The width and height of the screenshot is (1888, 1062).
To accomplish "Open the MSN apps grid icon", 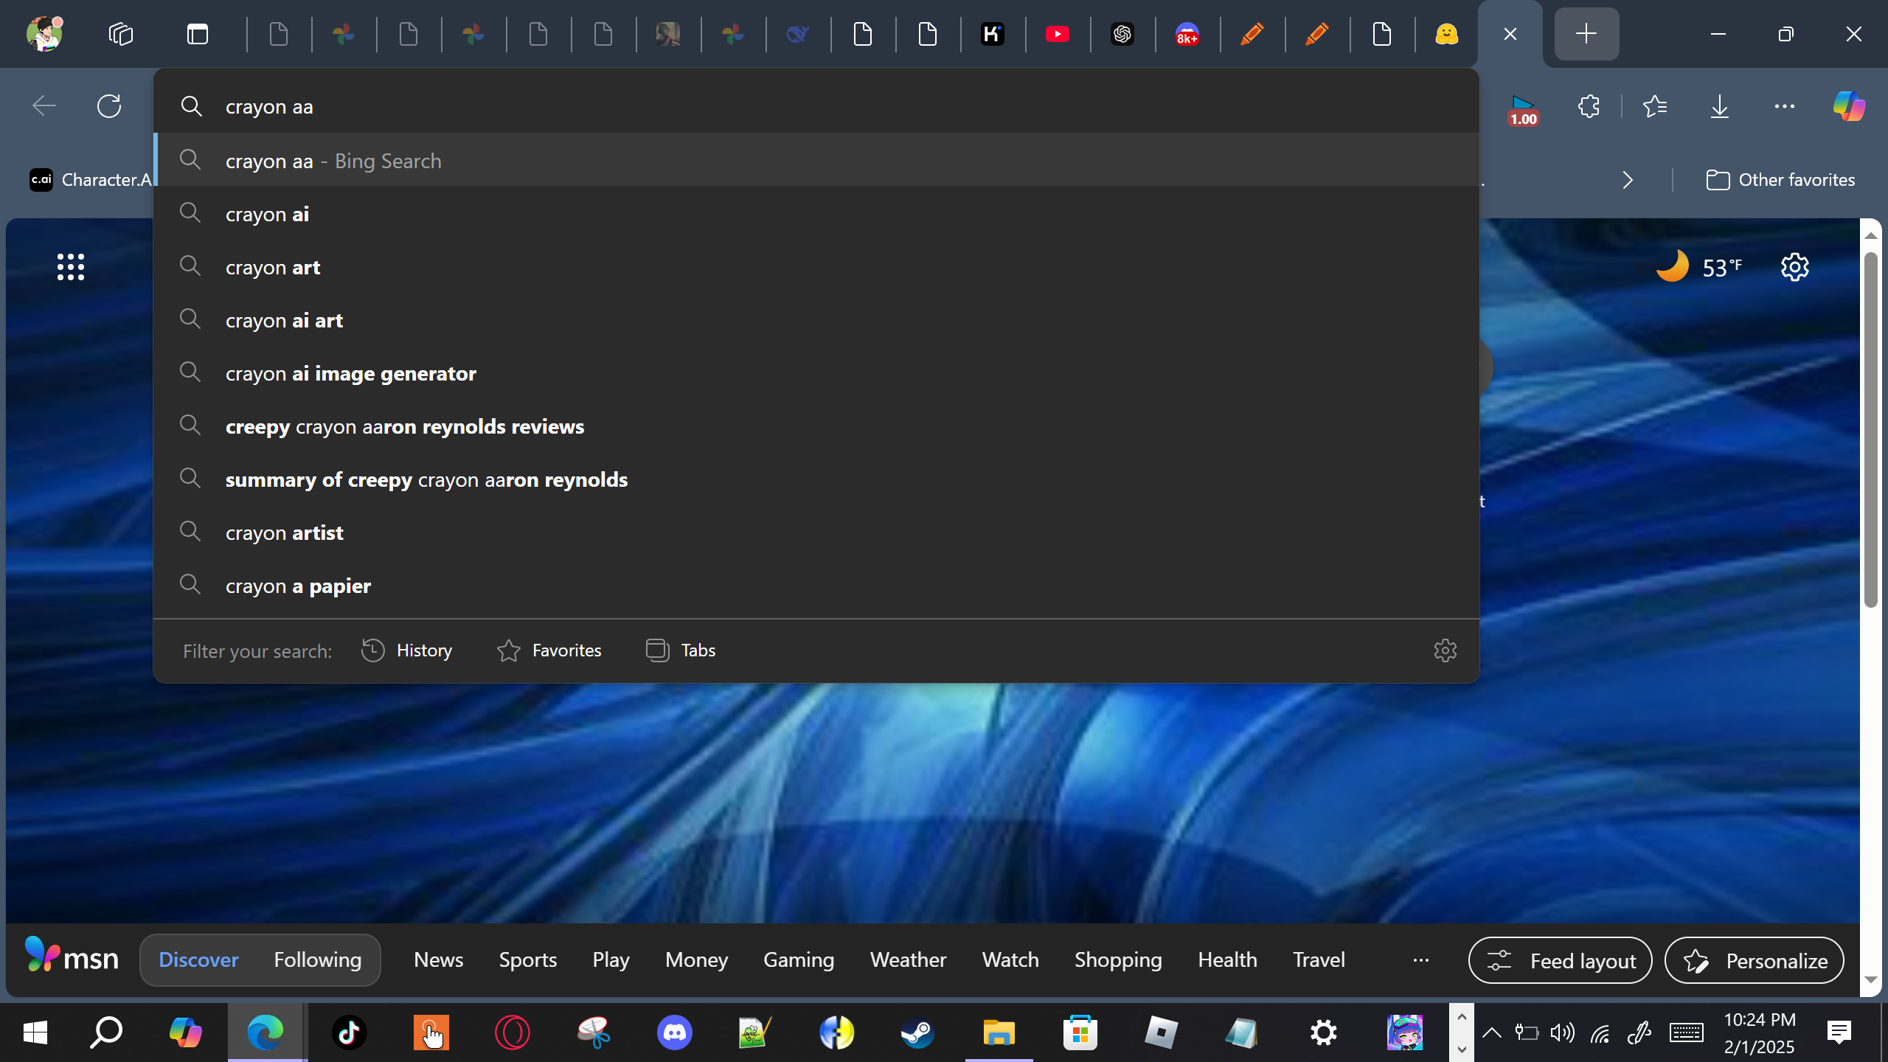I will (71, 267).
